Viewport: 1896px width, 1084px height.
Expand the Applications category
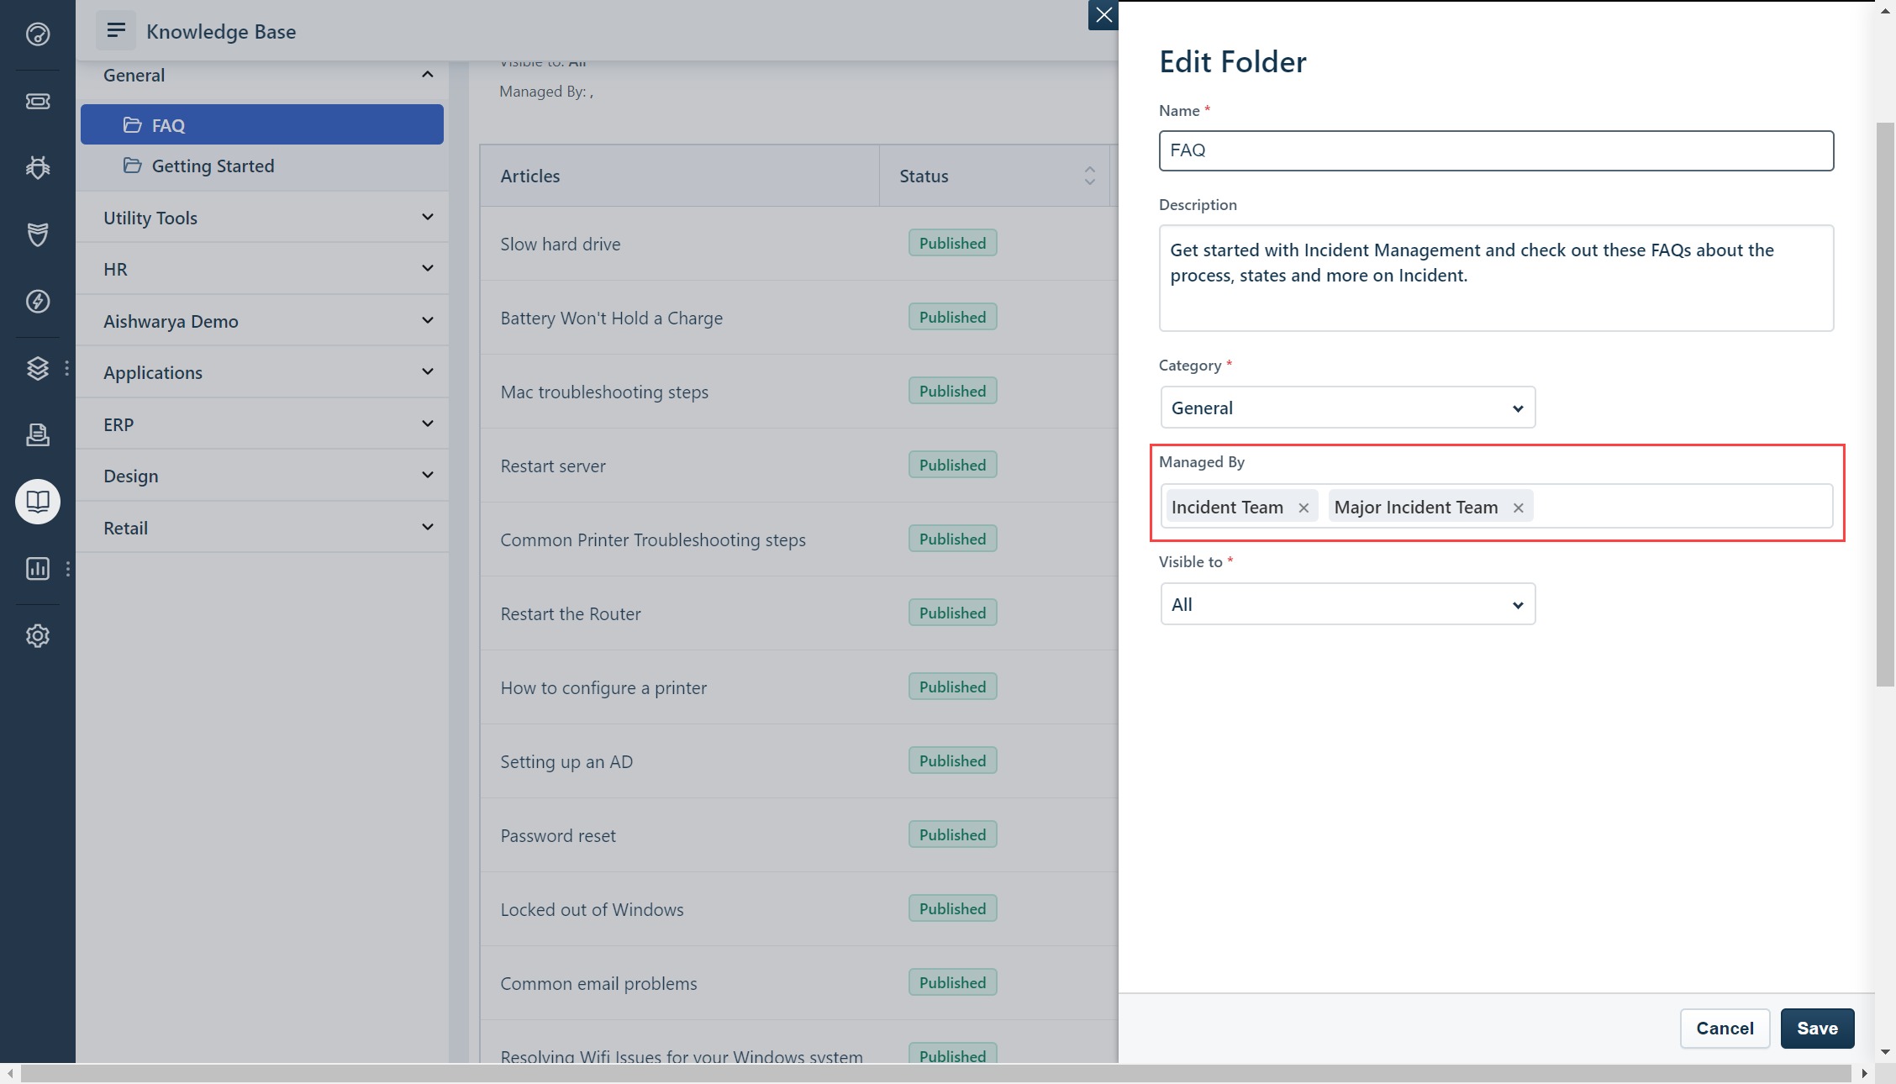pos(262,372)
